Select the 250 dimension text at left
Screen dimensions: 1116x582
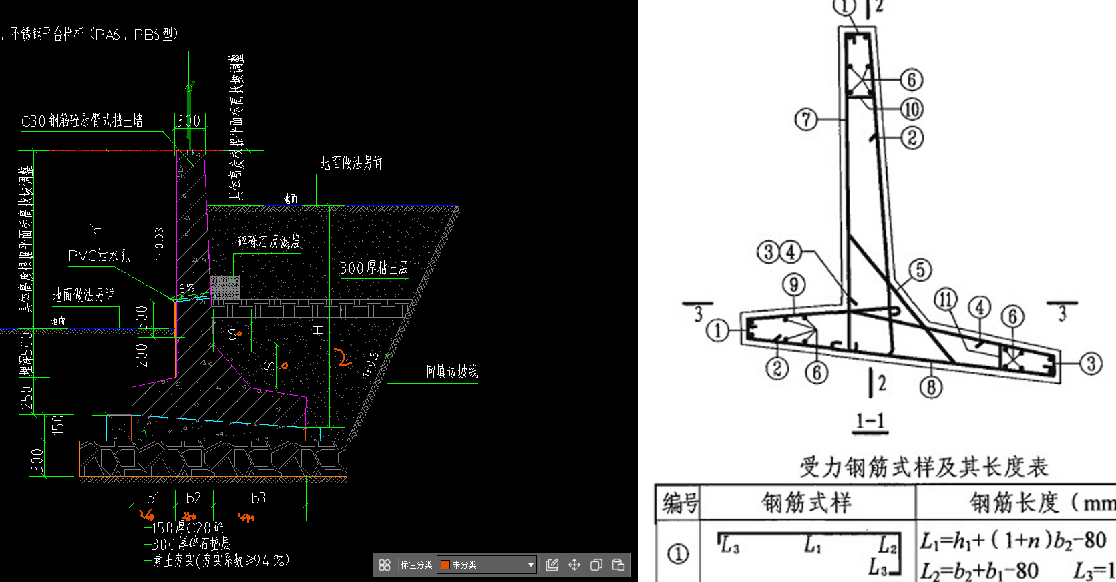point(26,398)
